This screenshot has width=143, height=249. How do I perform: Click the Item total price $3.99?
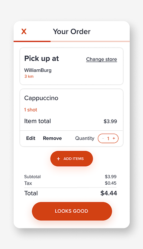[x=110, y=121]
